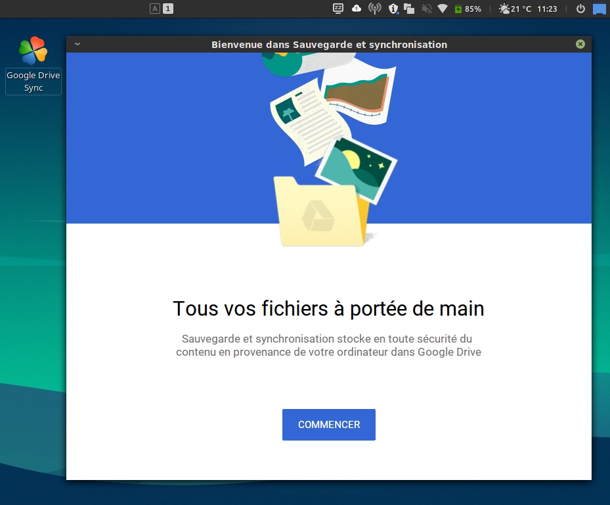Click the wireless hotspot antenna icon
The image size is (610, 505).
[375, 9]
